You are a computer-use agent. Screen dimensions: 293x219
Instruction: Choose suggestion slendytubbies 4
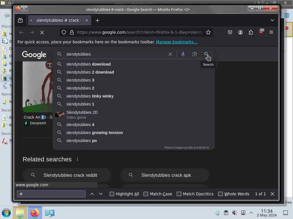(134, 125)
